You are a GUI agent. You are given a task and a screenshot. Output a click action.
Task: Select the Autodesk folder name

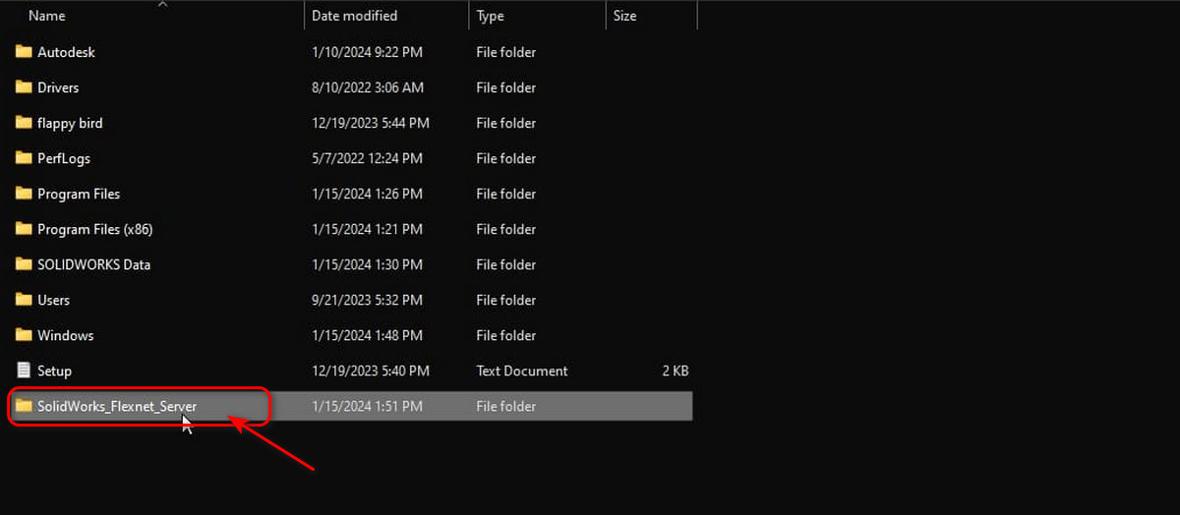[66, 52]
